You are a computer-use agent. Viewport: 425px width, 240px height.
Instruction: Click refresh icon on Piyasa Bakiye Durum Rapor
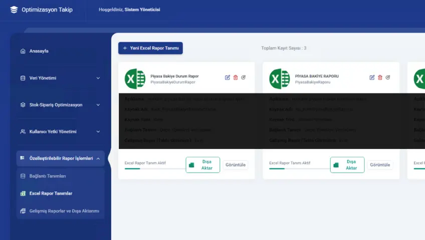[x=244, y=77]
